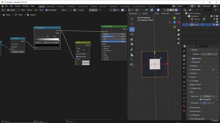Toggle the Use Nodes checkbox
220x123 pixels.
47,10
